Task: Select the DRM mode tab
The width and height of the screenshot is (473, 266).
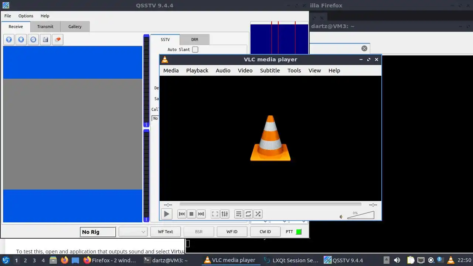Action: tap(195, 40)
